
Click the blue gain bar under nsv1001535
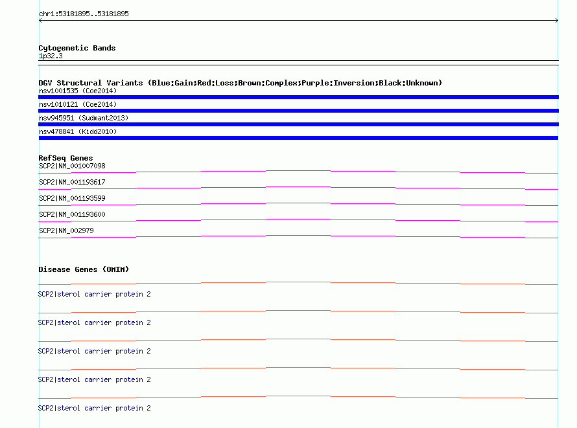[298, 97]
